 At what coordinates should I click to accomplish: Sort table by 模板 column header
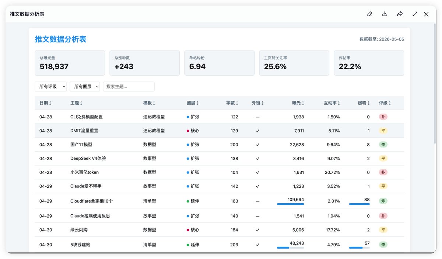point(149,103)
